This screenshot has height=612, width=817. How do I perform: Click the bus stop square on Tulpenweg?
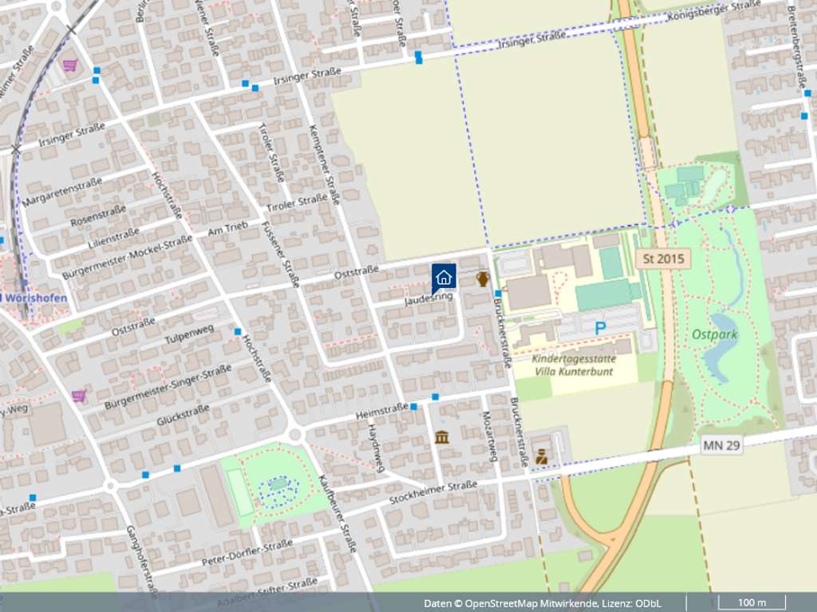tap(238, 331)
